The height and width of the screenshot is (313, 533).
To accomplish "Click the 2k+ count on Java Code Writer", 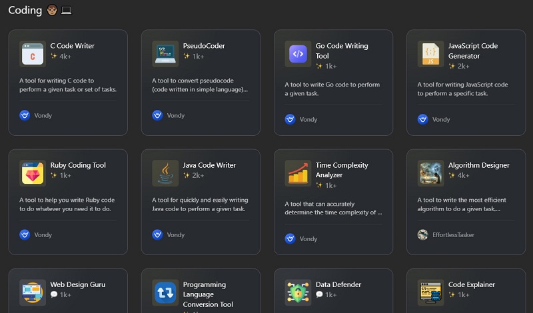I will pos(198,176).
